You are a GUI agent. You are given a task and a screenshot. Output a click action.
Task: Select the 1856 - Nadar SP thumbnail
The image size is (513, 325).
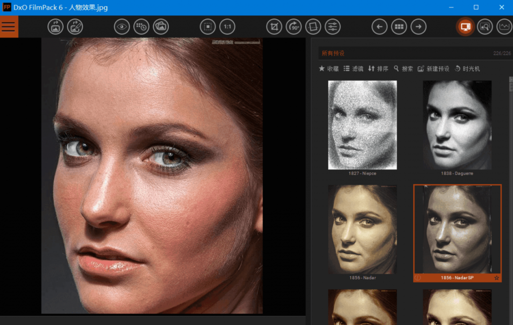[x=457, y=229]
